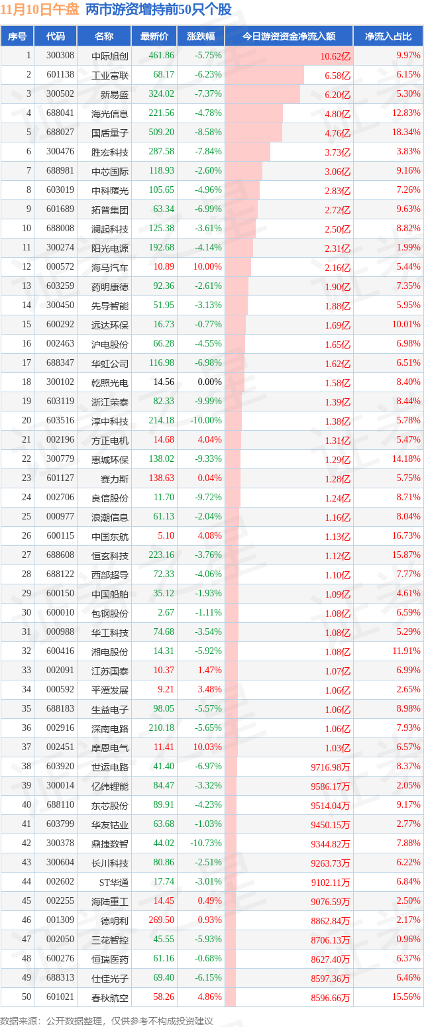Select stock name 中国东航
This screenshot has width=424, height=1027.
pos(111,537)
